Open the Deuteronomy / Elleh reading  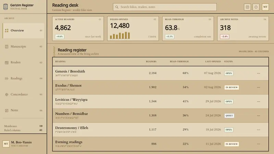72,128
